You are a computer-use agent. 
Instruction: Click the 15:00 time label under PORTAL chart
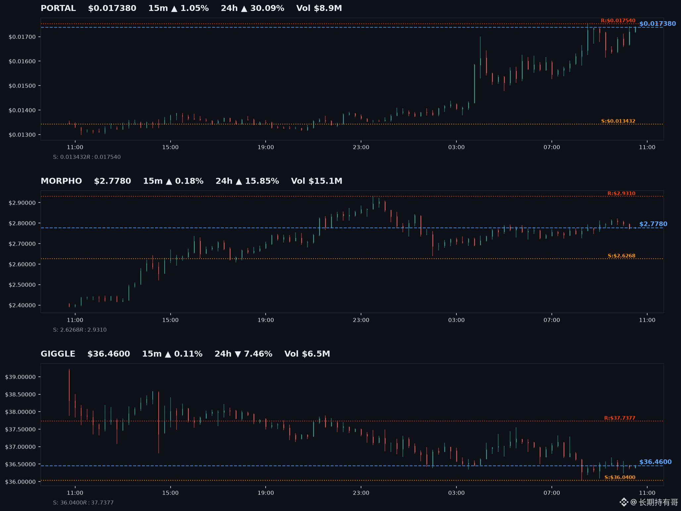pos(170,147)
